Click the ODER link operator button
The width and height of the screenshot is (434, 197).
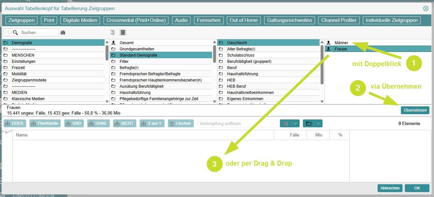click(14, 123)
